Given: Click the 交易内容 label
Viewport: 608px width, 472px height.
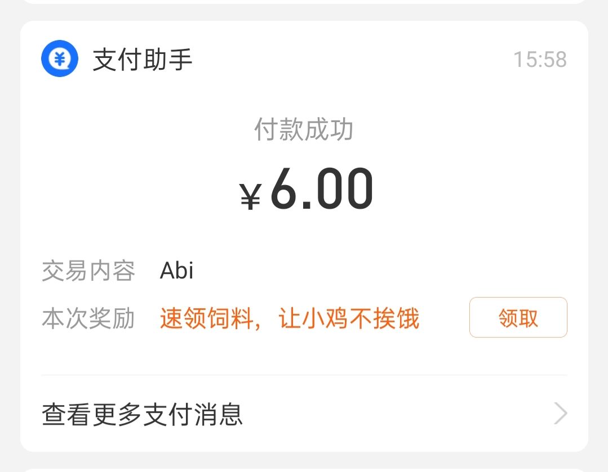Looking at the screenshot, I should click(x=88, y=271).
